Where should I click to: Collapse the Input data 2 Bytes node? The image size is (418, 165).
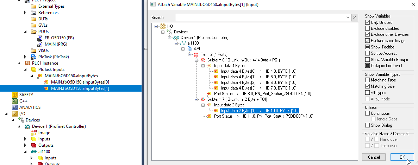coord(202,105)
